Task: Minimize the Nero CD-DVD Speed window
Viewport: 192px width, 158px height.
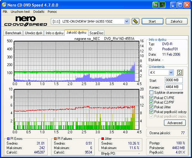Action: point(173,5)
